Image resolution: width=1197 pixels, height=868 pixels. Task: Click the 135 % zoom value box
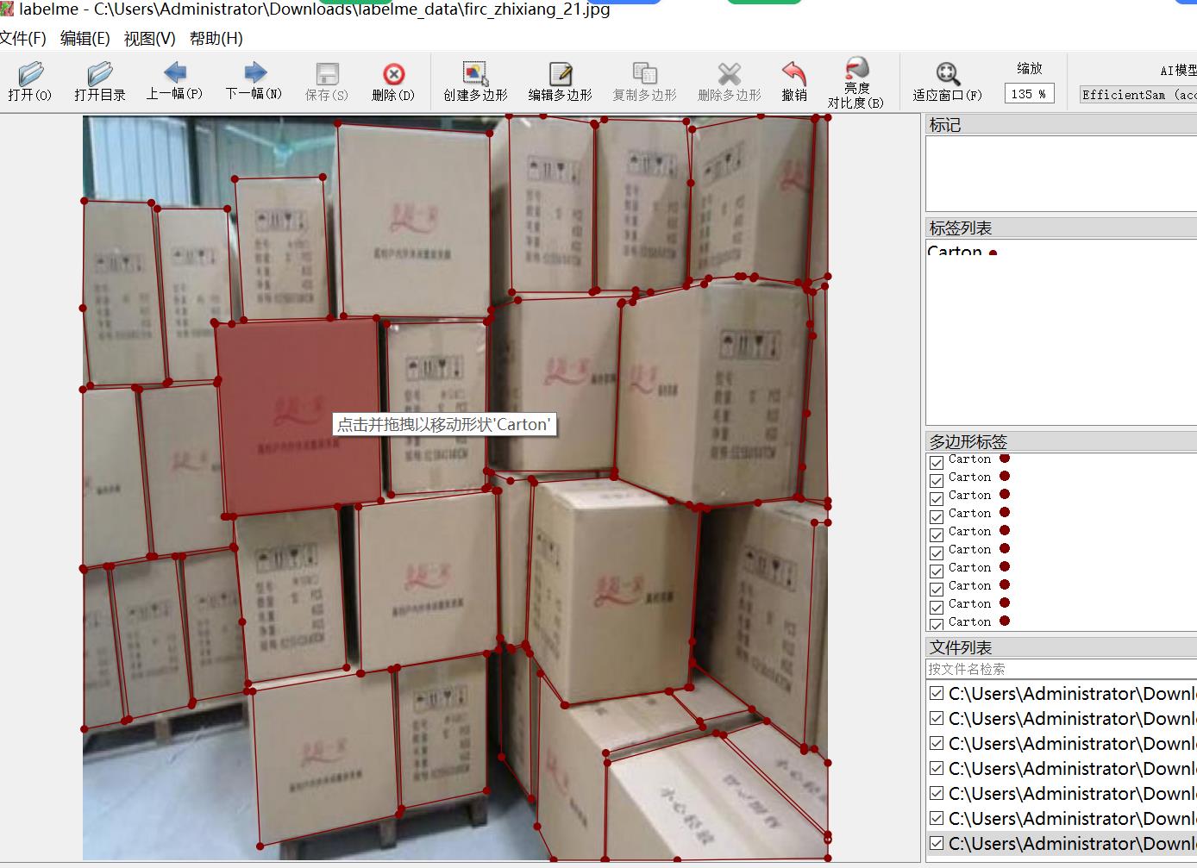1029,94
